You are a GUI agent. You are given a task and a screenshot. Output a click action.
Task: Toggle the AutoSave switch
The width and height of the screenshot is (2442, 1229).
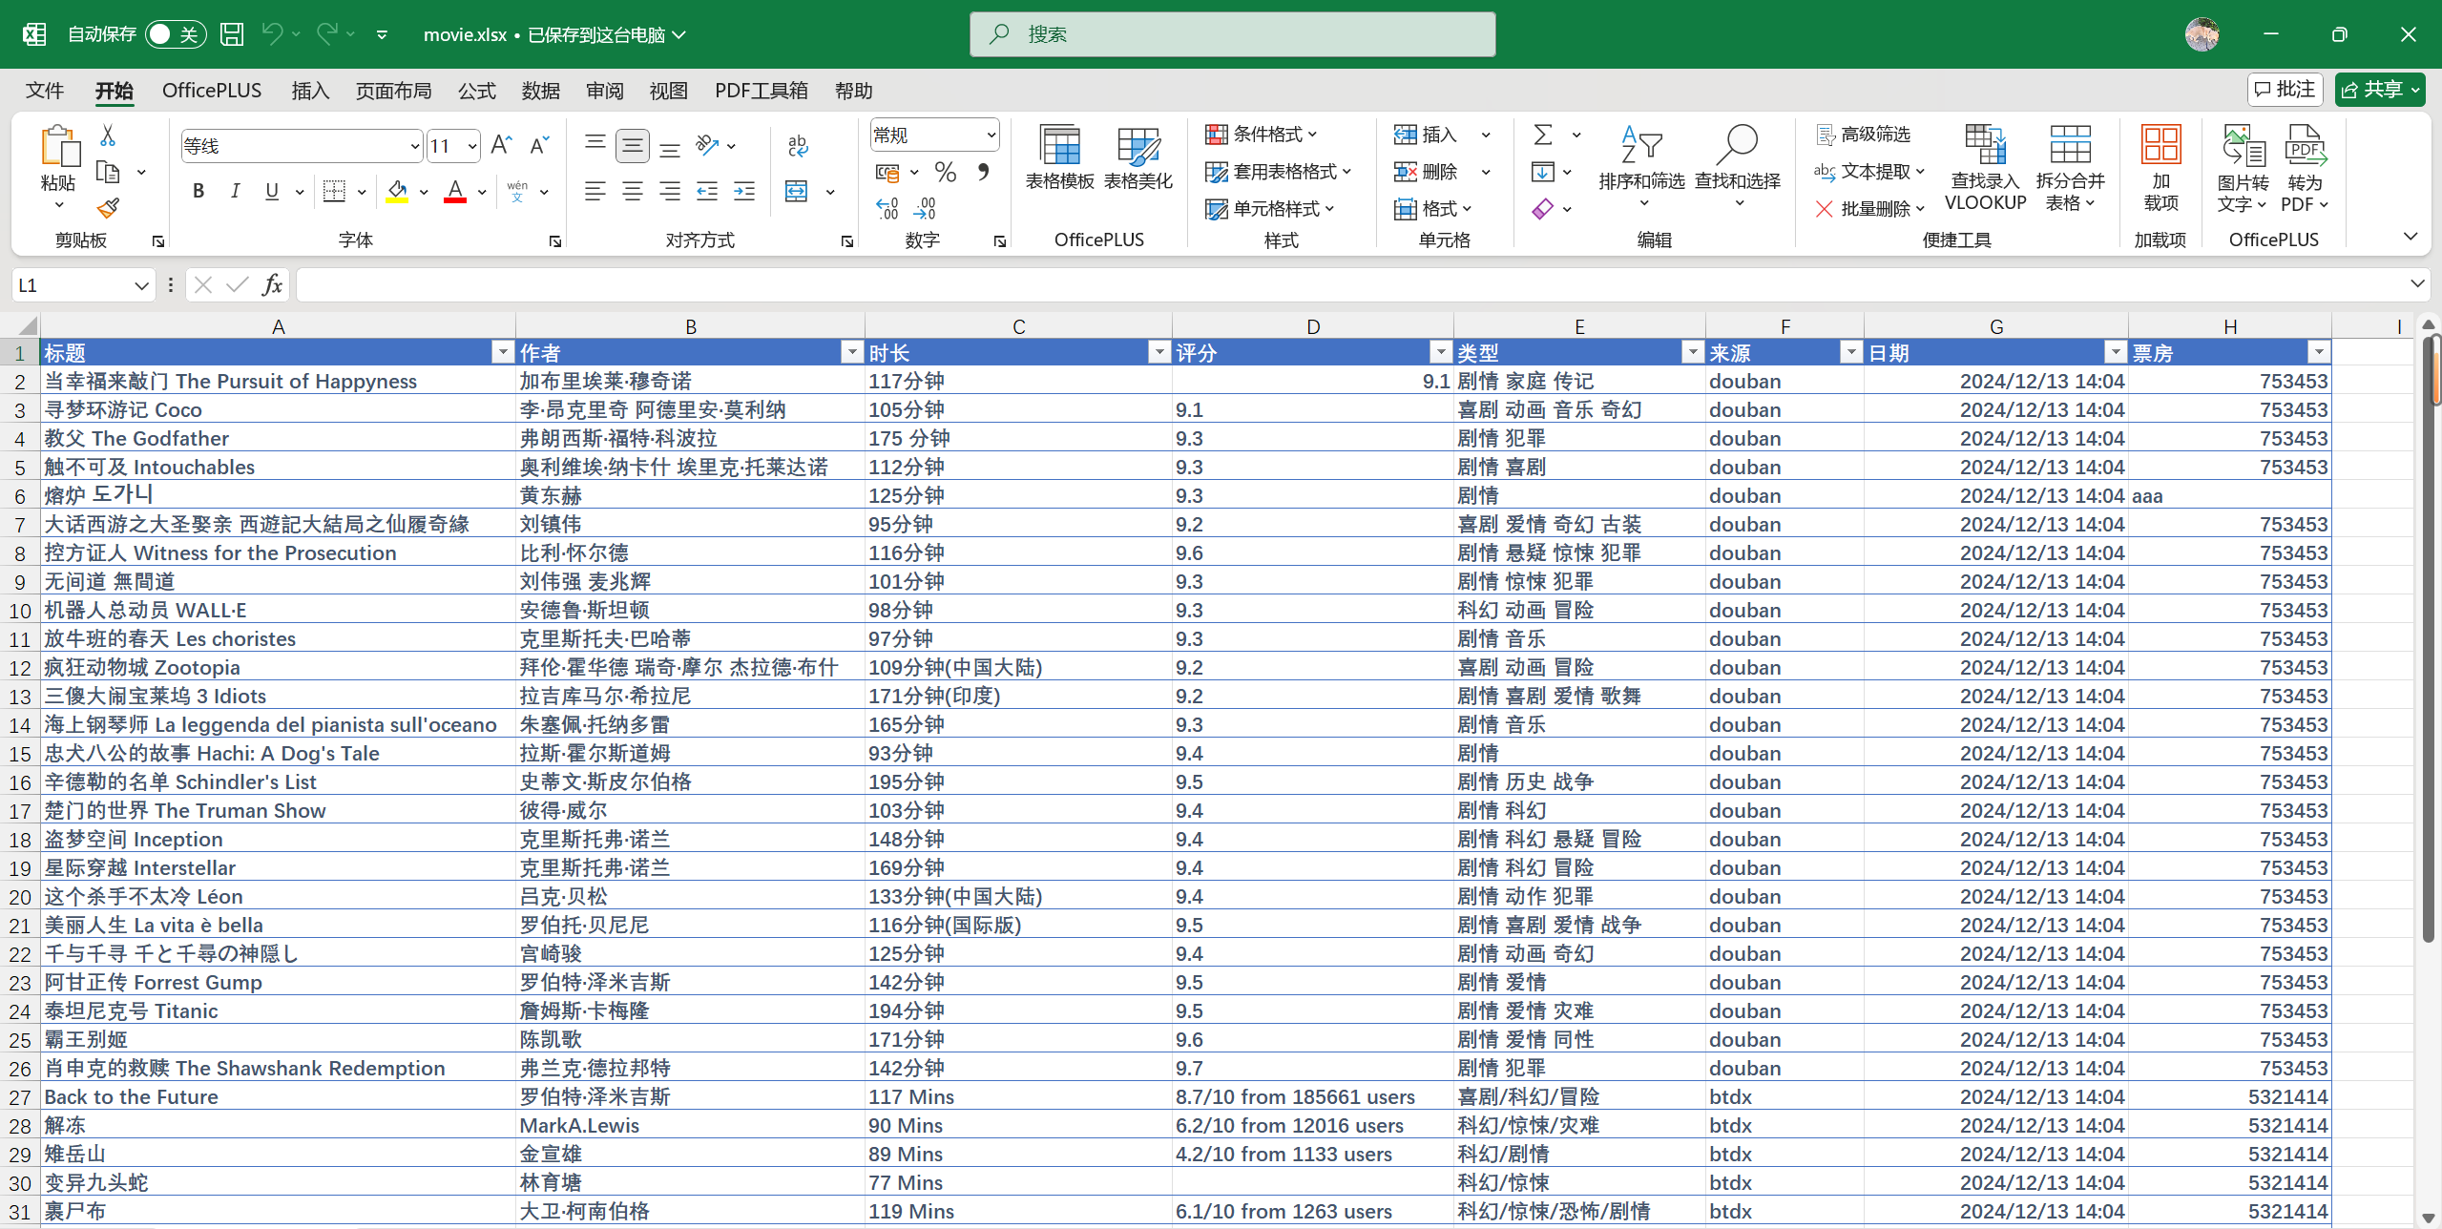point(175,34)
